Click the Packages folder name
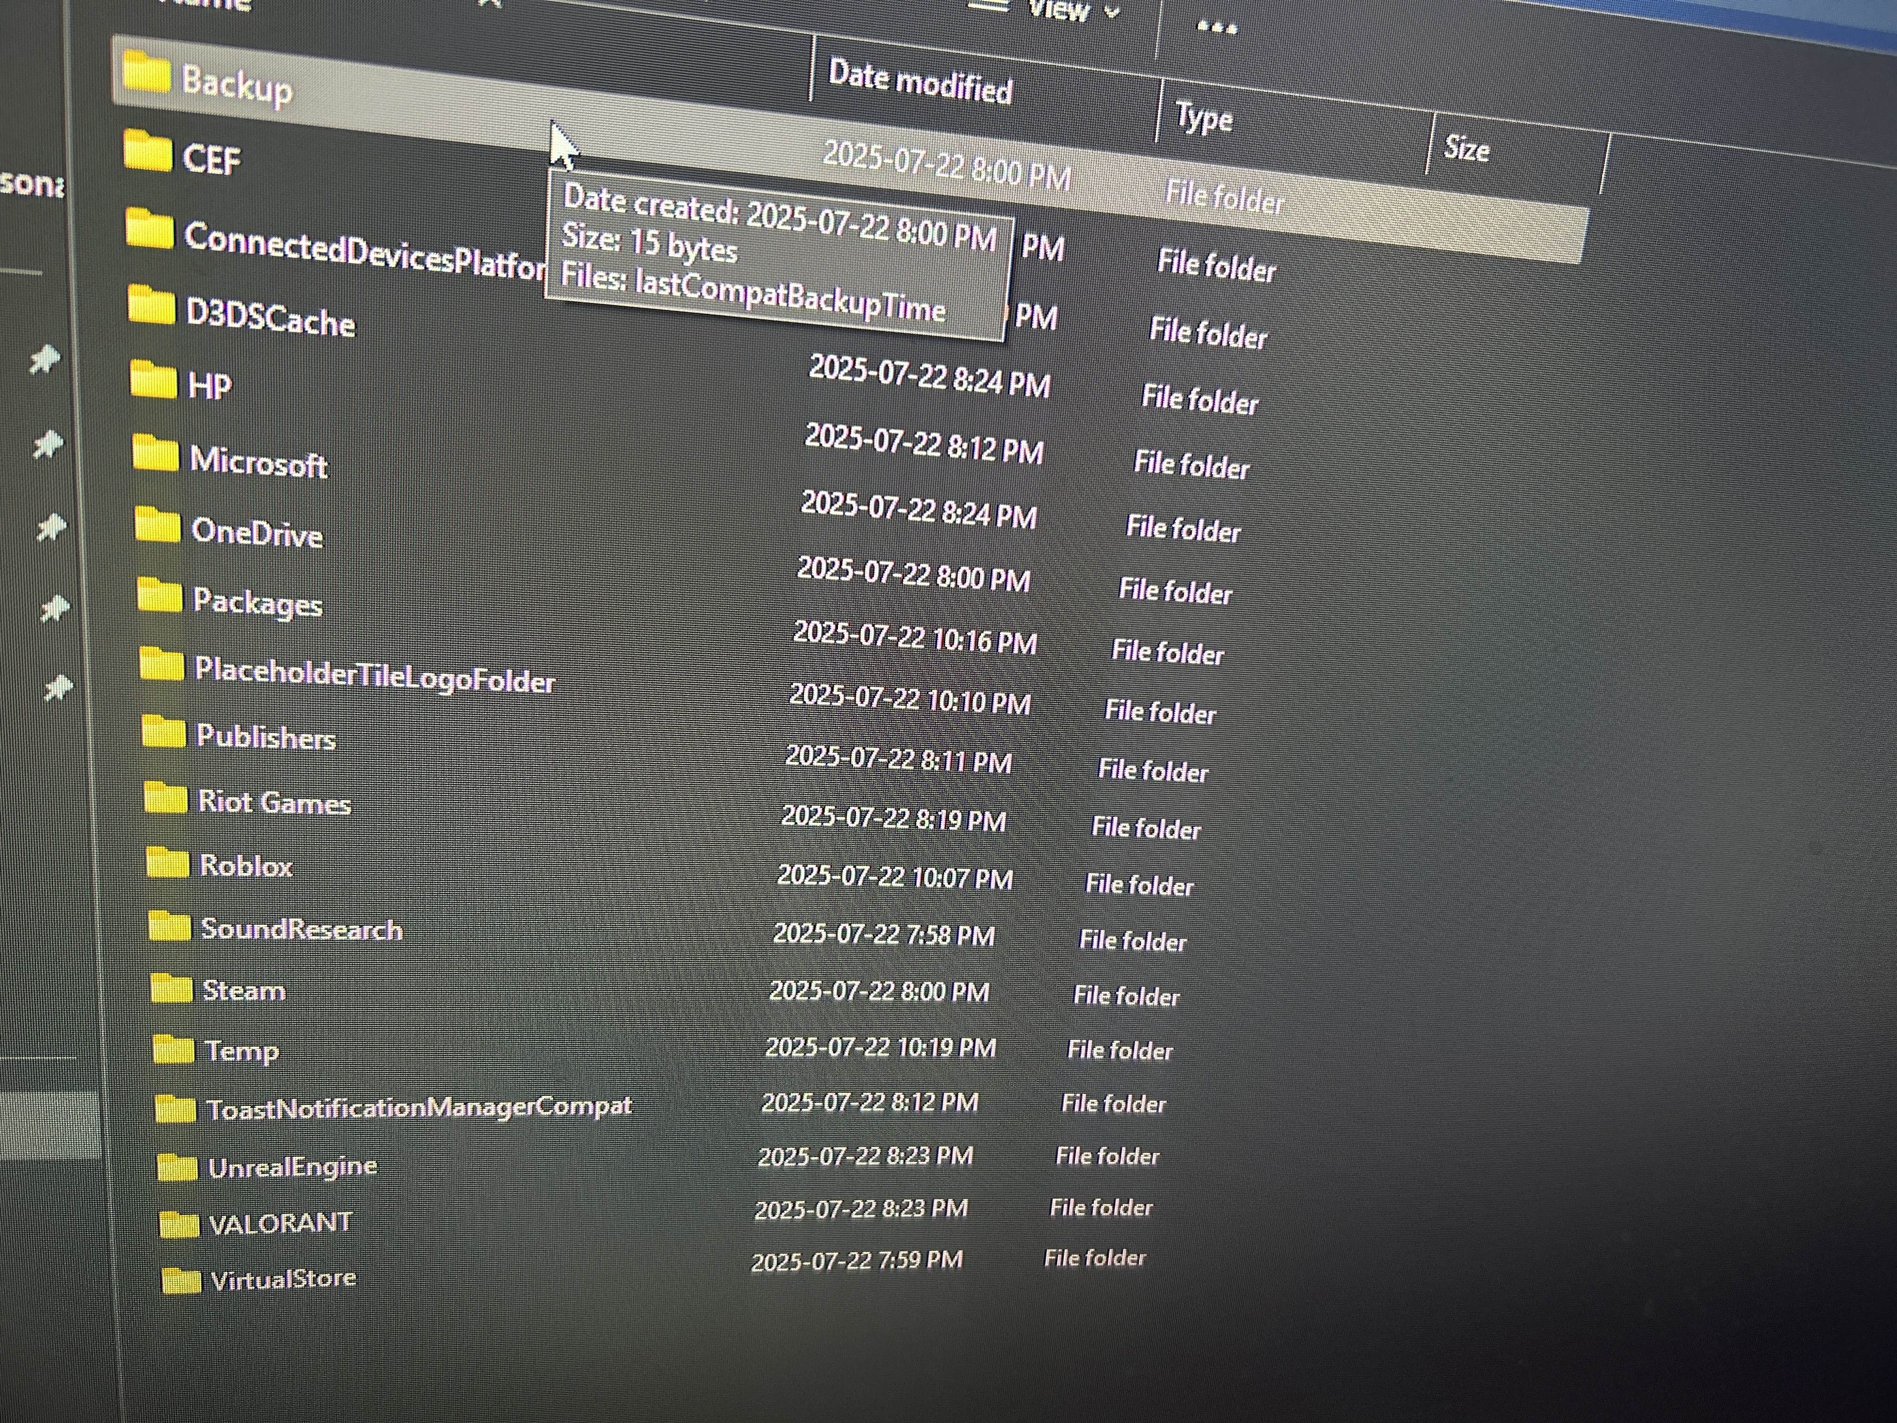This screenshot has height=1423, width=1897. pos(258,602)
